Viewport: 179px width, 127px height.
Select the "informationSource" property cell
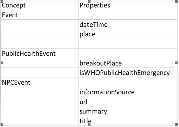[x=107, y=92]
